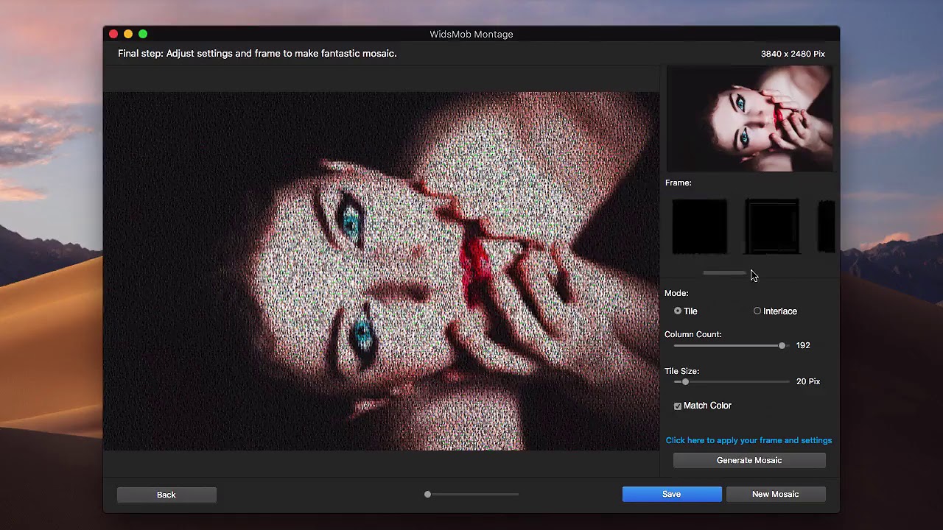Start a New Mosaic
Viewport: 943px width, 530px height.
(775, 494)
